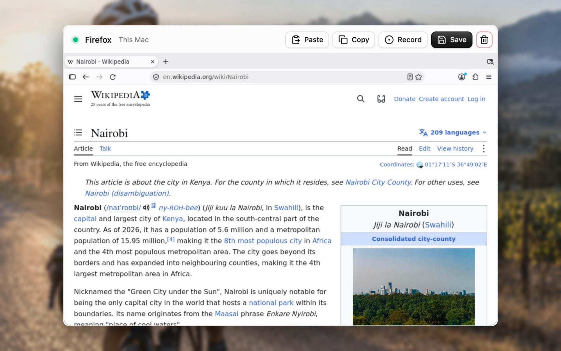Open a new tab with plus icon

[166, 61]
